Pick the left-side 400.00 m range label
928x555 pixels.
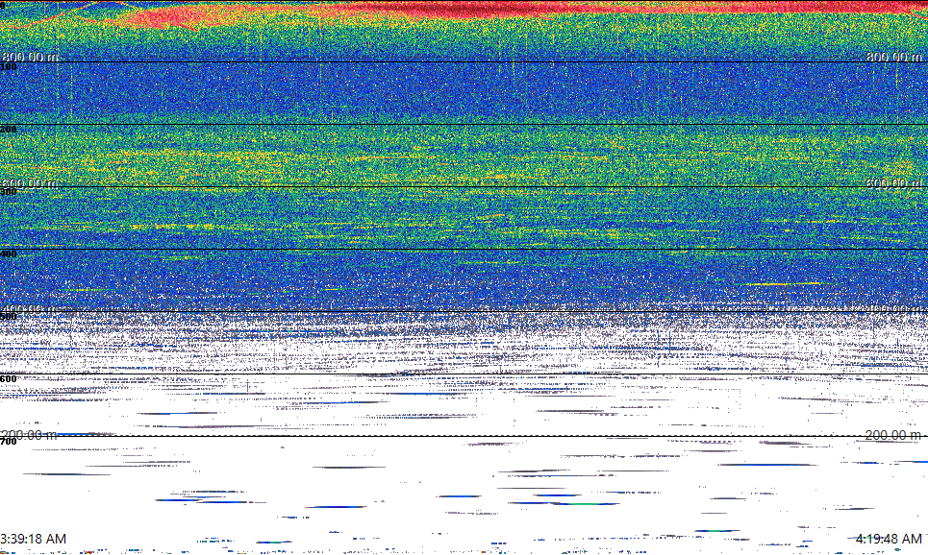point(30,309)
